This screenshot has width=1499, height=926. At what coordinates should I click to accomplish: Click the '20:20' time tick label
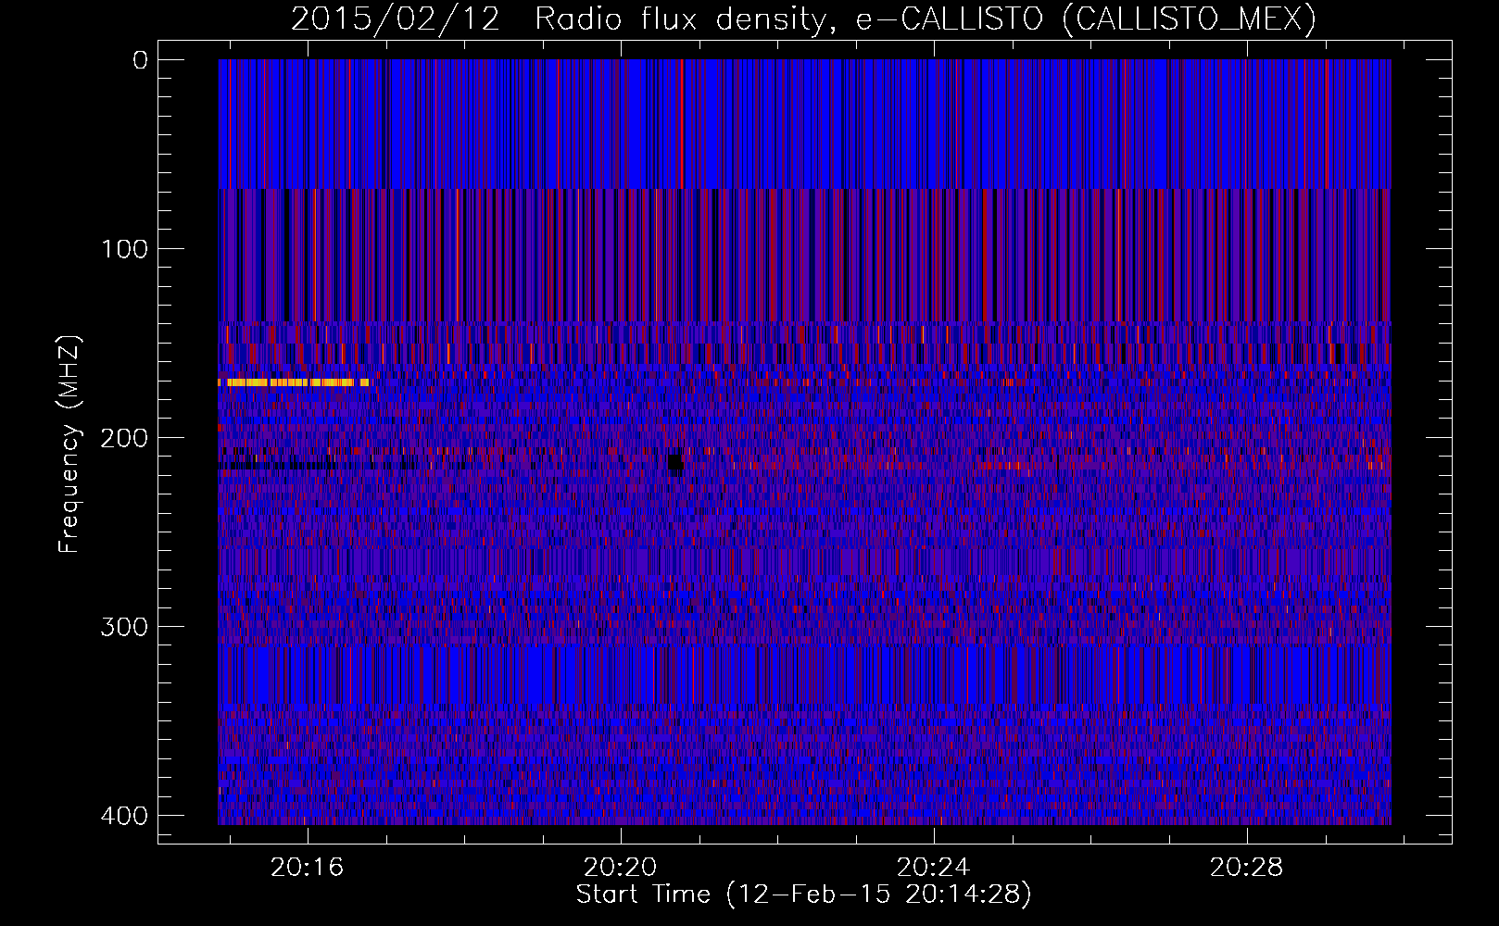[x=620, y=868]
